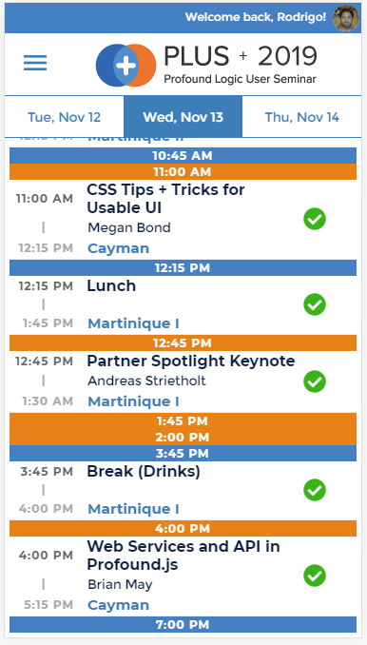Viewport: 367px width, 645px height.
Task: Switch to Tue, Nov 12 tab
Action: tap(64, 117)
